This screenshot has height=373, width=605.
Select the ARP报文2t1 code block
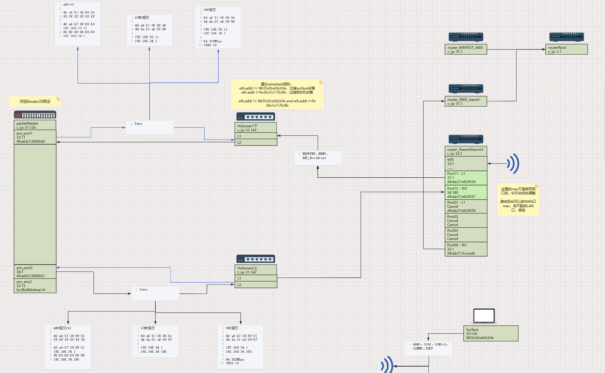68,347
